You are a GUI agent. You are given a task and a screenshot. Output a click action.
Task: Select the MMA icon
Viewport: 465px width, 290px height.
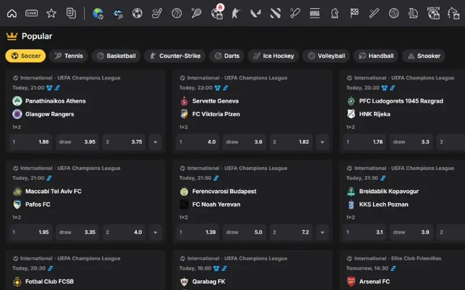[314, 13]
